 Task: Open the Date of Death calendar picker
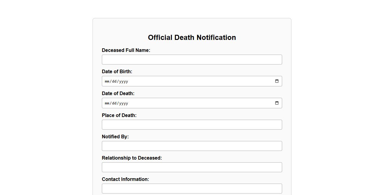point(277,103)
